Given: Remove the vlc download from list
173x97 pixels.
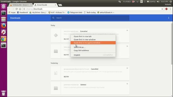Looking at the screenshot, I should [127, 30].
